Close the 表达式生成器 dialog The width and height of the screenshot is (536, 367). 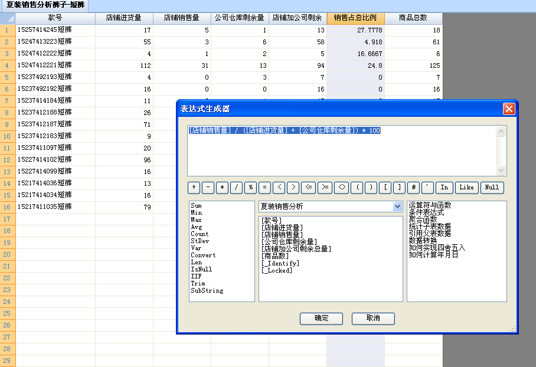tap(509, 109)
